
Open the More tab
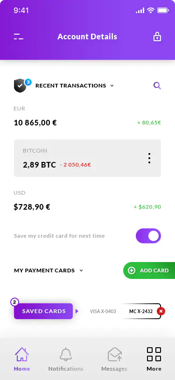click(x=154, y=359)
